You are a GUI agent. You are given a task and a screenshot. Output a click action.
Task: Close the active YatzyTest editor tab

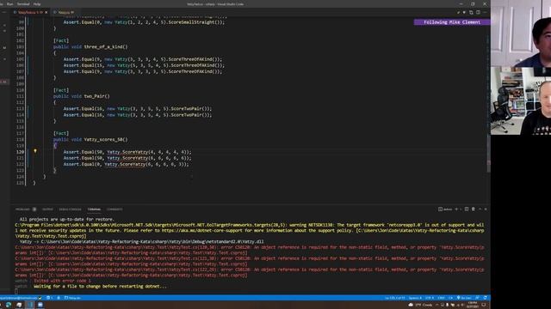(x=46, y=12)
